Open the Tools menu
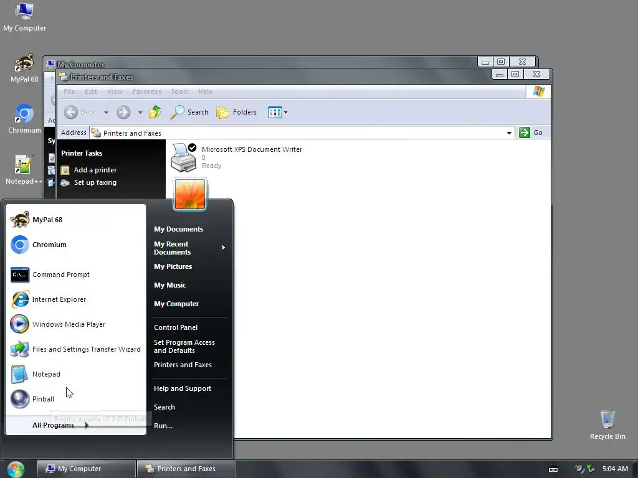Image resolution: width=638 pixels, height=478 pixels. point(179,92)
